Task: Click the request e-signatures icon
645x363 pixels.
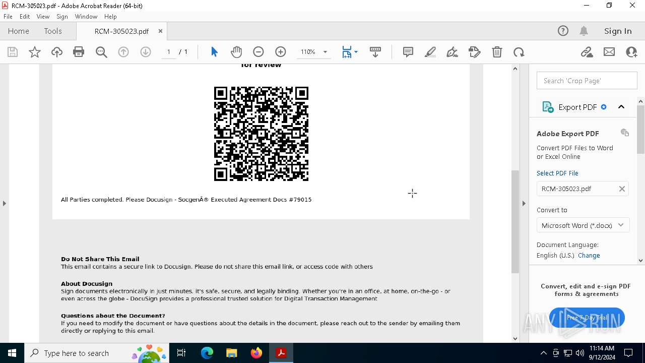Action: pos(475,52)
